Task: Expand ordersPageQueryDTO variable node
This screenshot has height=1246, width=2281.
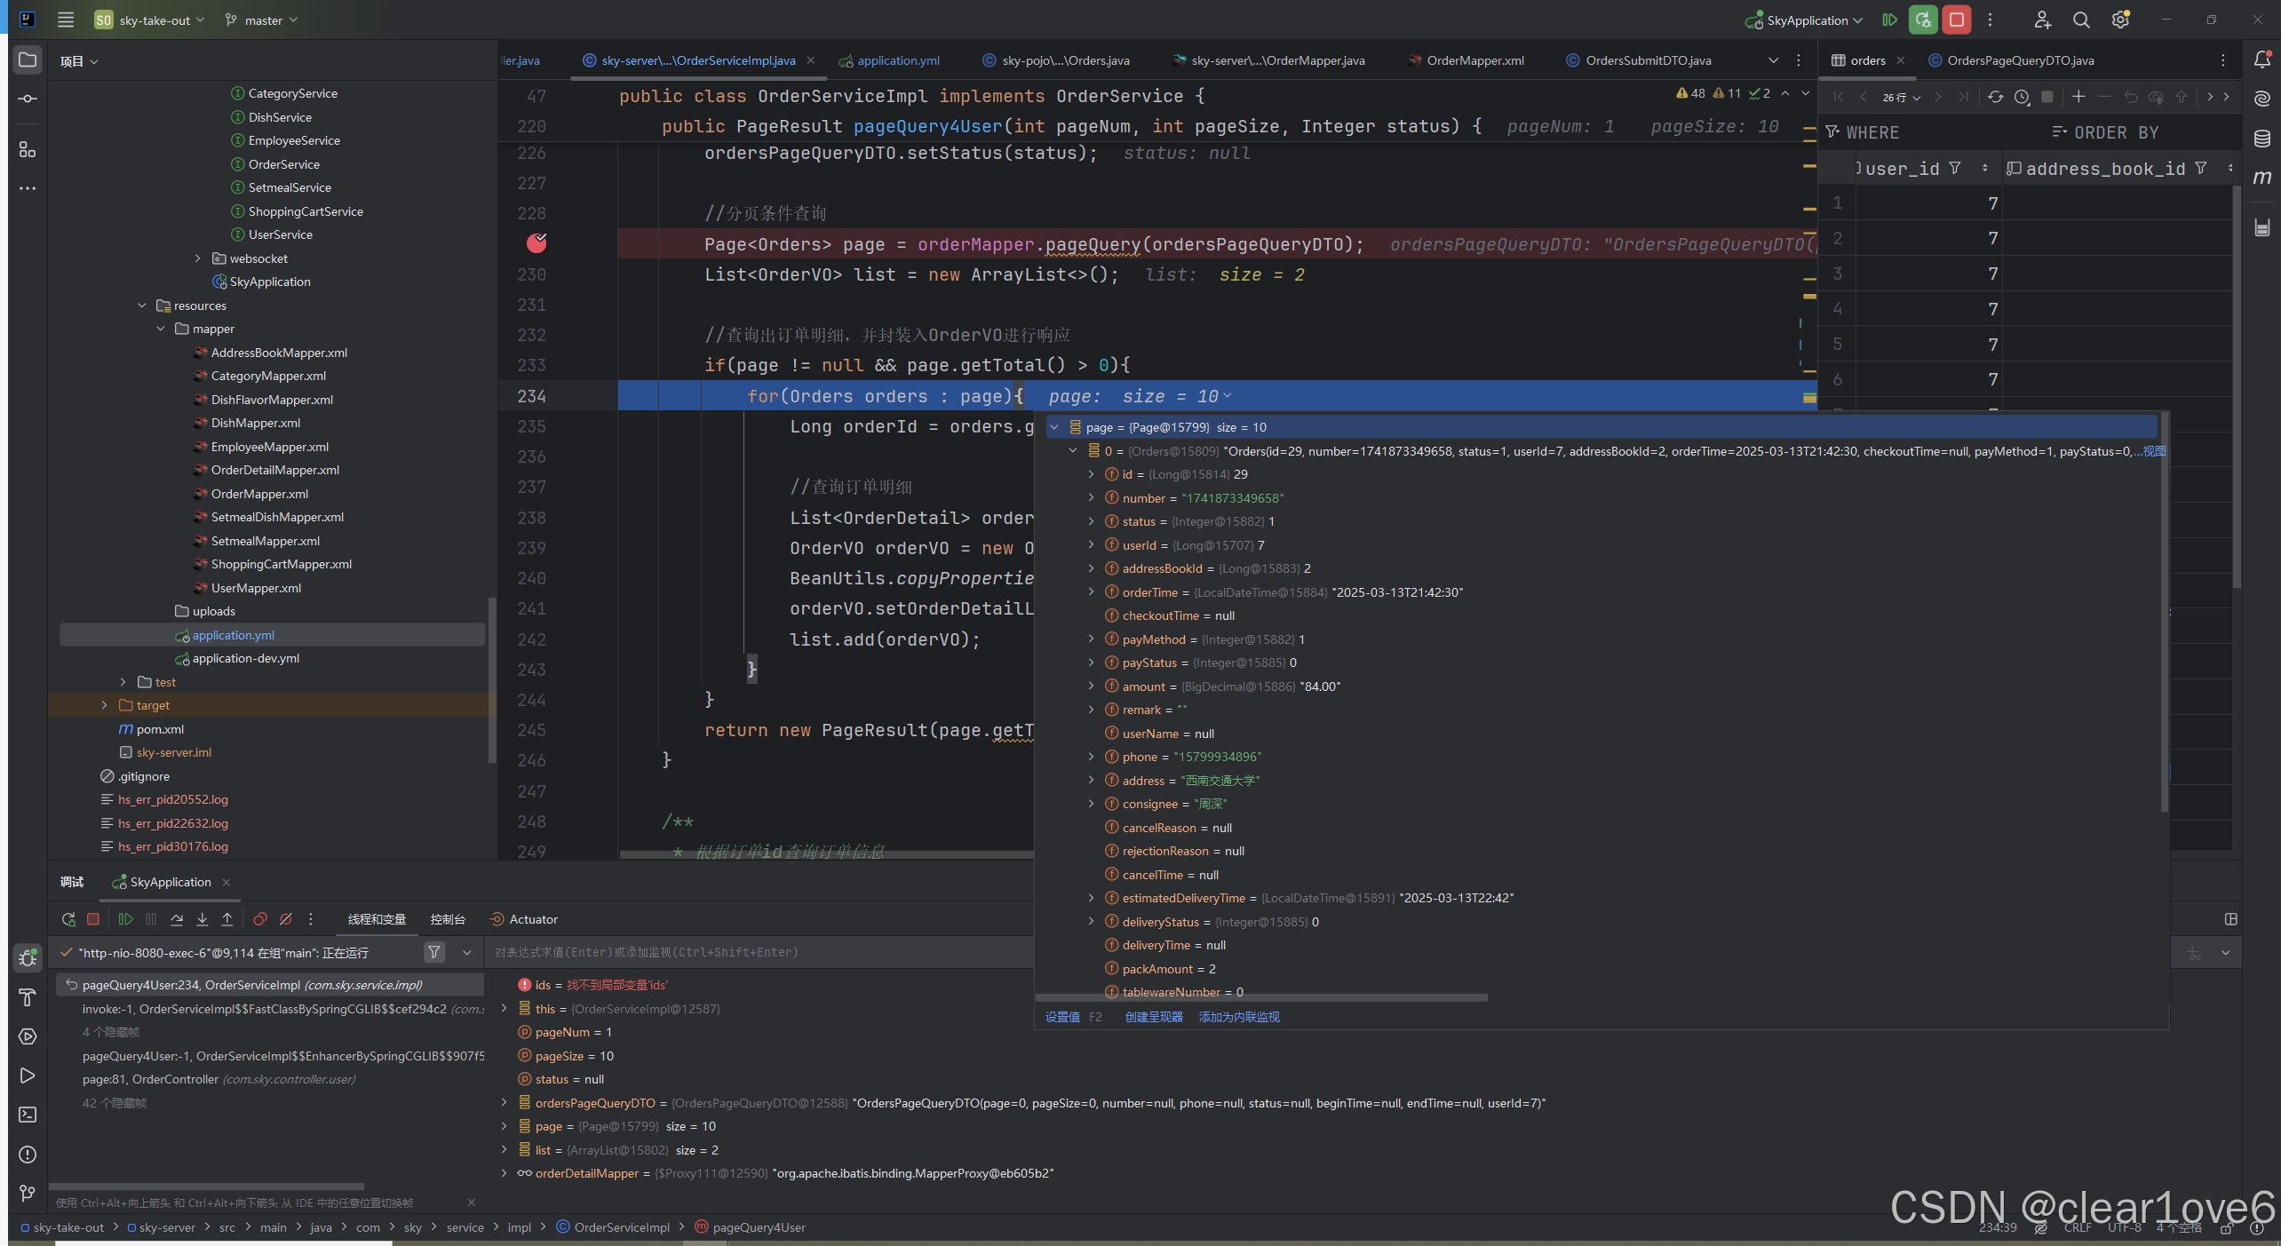Action: click(x=505, y=1103)
